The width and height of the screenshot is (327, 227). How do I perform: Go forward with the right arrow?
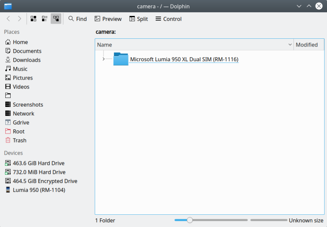click(x=19, y=19)
